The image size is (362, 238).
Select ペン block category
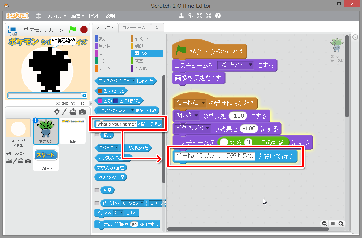[x=103, y=61]
